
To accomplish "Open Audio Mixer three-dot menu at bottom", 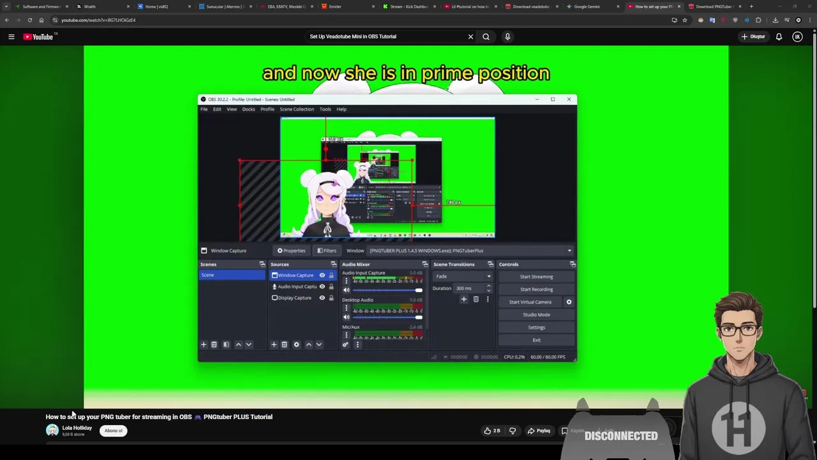I will (357, 344).
